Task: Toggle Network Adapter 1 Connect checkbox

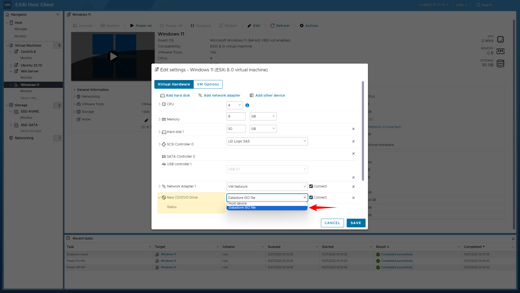Action: pos(311,186)
